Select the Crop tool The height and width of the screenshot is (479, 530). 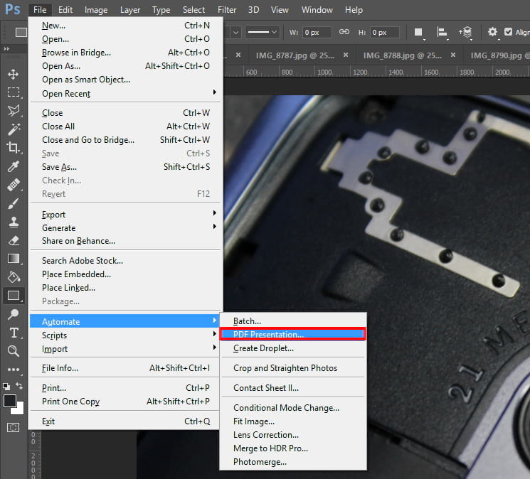13,148
